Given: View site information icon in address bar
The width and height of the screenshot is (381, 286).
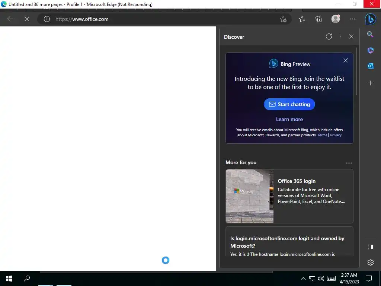Looking at the screenshot, I should pyautogui.click(x=47, y=19).
